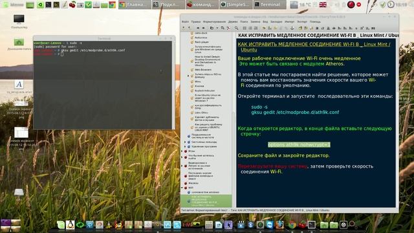Click highlighted 'options ath9k nohwcrypt=1' text
Image resolution: width=414 pixels, height=233 pixels.
(x=299, y=145)
